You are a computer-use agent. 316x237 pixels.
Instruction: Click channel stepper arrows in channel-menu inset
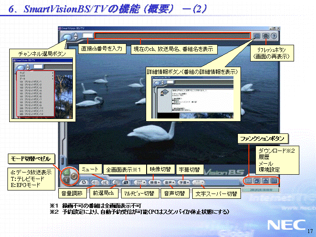(x=28, y=67)
